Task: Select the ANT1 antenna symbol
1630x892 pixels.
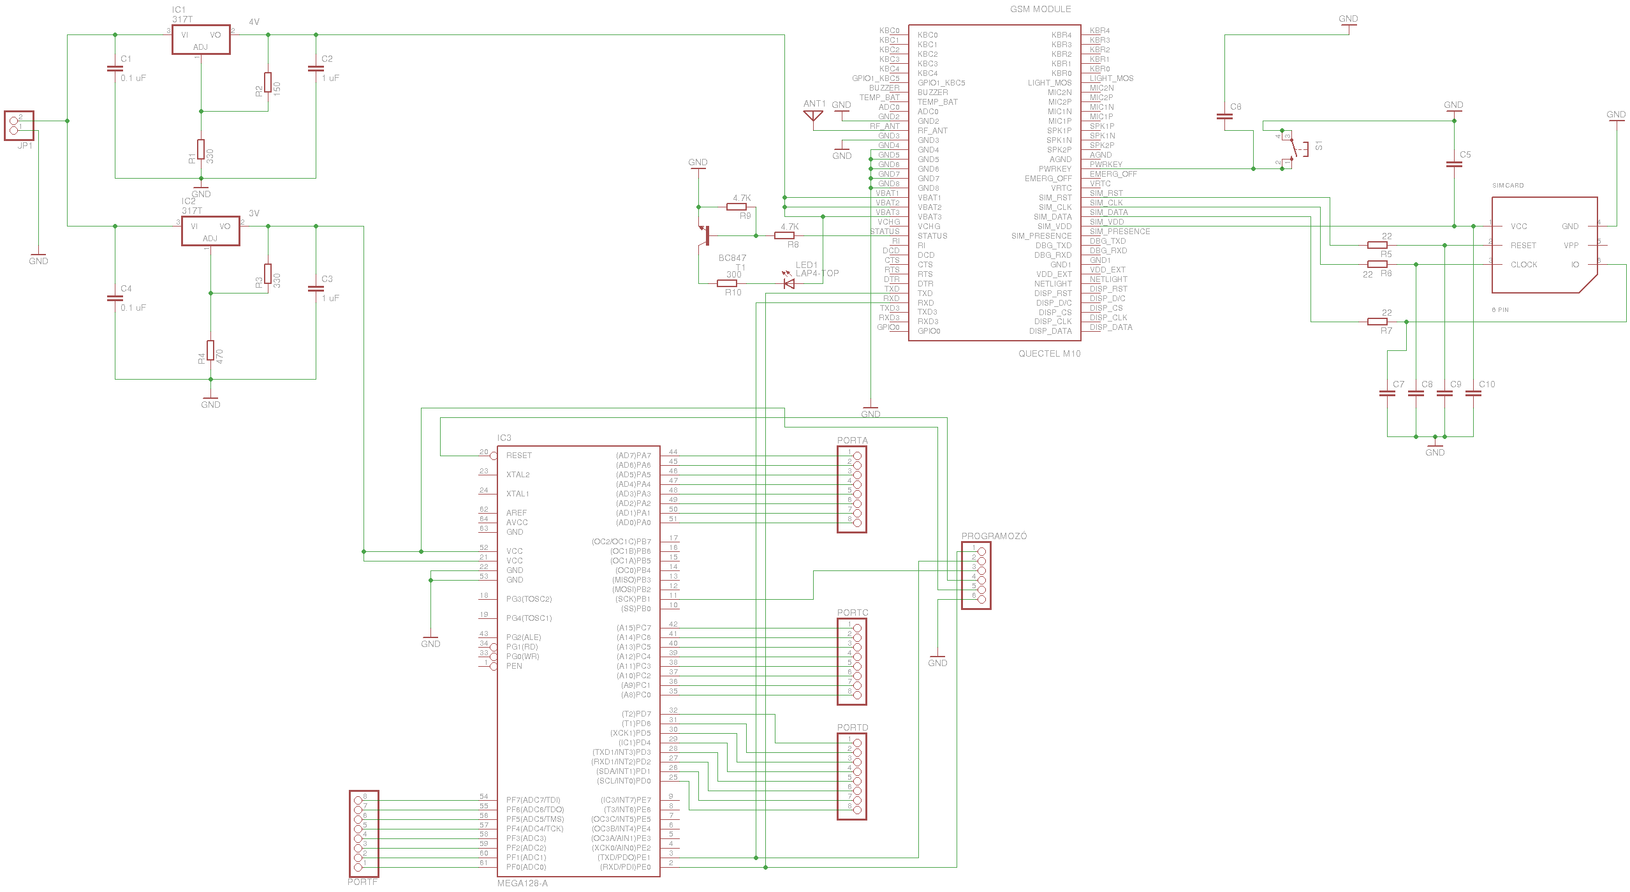Action: 813,115
